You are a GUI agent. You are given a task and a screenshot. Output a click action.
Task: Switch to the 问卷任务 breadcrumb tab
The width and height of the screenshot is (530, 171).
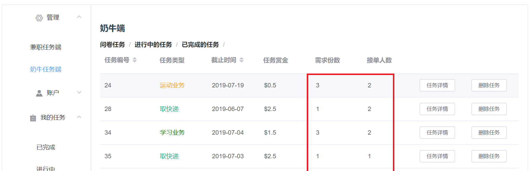pos(113,45)
